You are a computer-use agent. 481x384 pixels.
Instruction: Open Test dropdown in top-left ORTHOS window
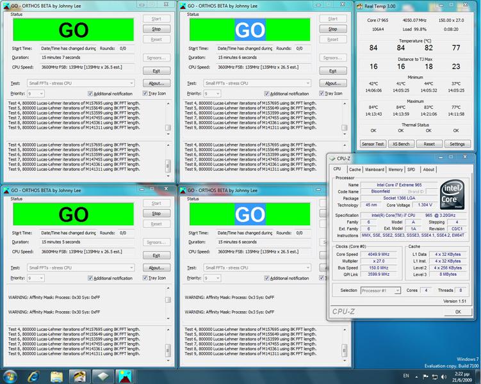[x=81, y=83]
